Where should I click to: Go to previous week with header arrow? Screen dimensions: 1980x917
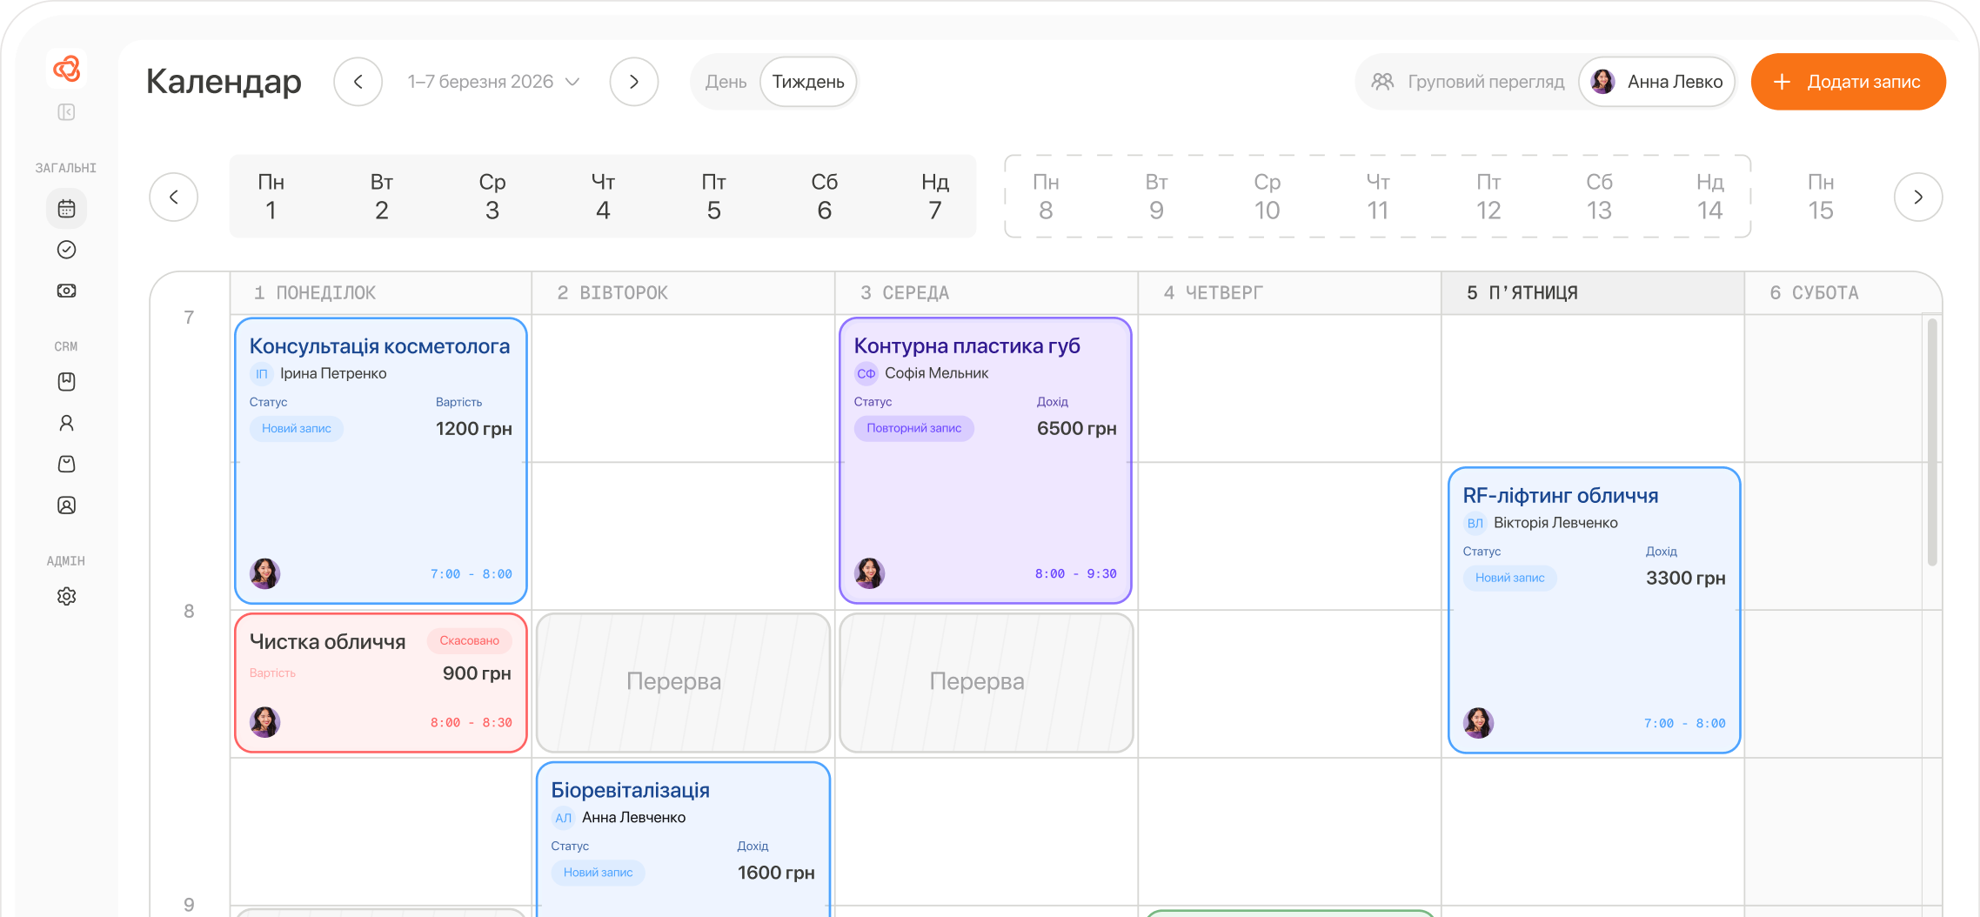click(358, 82)
